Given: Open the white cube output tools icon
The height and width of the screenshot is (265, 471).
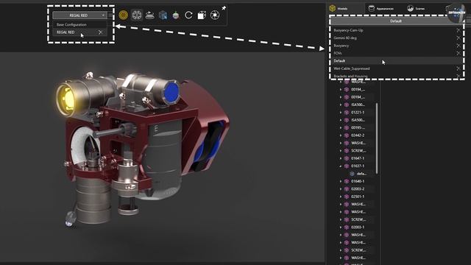Looking at the screenshot, I should coord(202,15).
